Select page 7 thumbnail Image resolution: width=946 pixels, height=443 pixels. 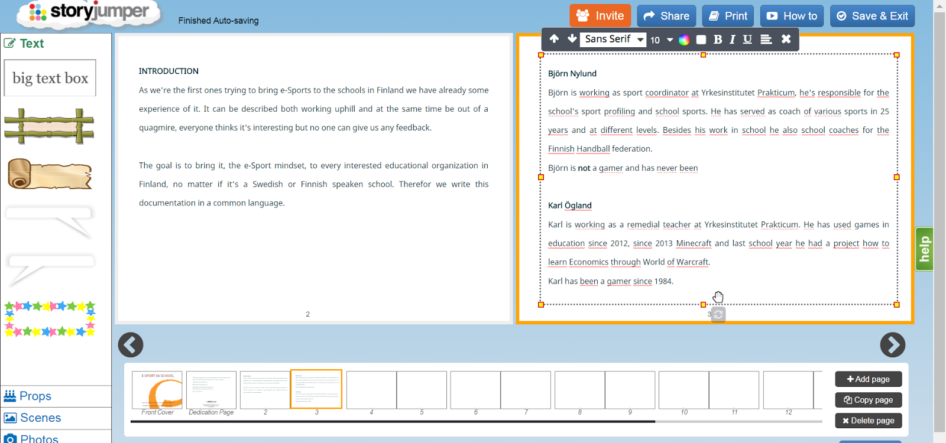pos(526,390)
